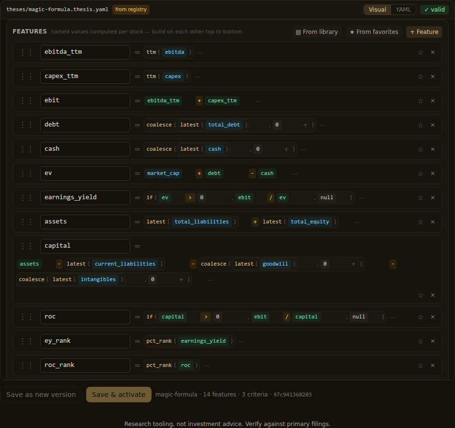Viewport: 455px width, 428px height.
Task: Switch to the YAML view
Action: click(x=403, y=10)
